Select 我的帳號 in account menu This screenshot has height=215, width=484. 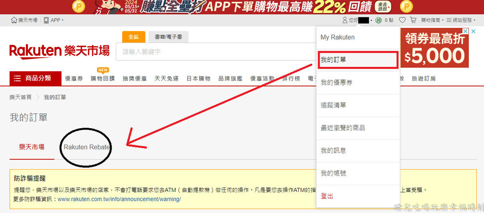pyautogui.click(x=358, y=174)
